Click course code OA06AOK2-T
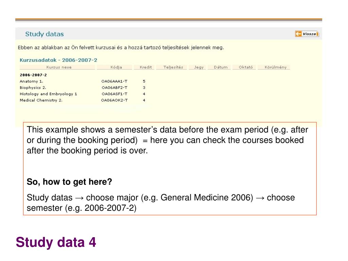 pyautogui.click(x=115, y=100)
